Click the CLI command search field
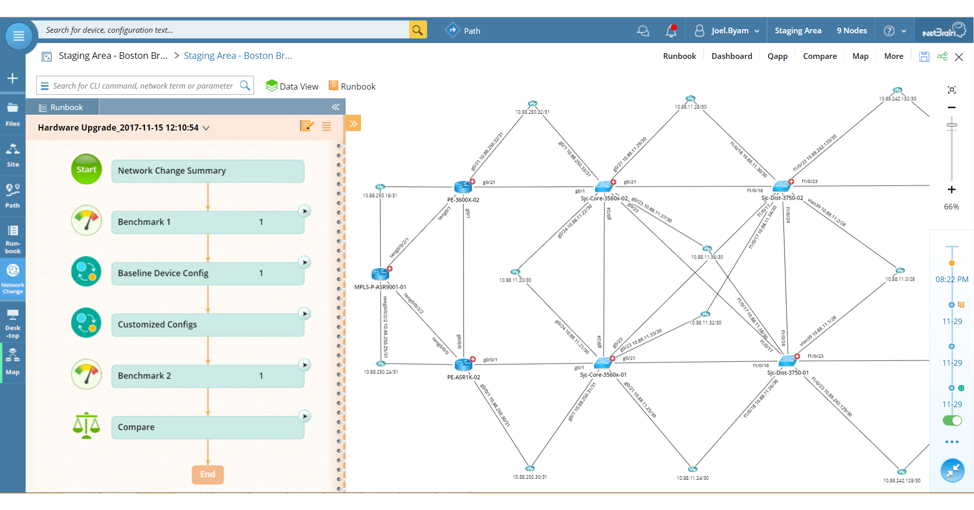 pos(143,86)
